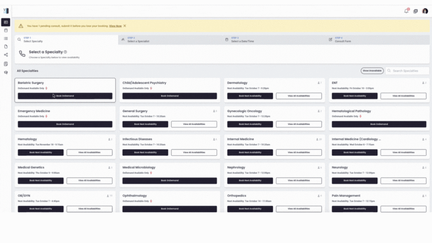Image resolution: width=432 pixels, height=243 pixels.
Task: View All Availabilities for Dermatology
Action: (299, 96)
